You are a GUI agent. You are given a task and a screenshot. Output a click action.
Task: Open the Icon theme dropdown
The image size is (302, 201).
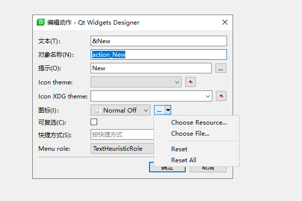(136, 82)
